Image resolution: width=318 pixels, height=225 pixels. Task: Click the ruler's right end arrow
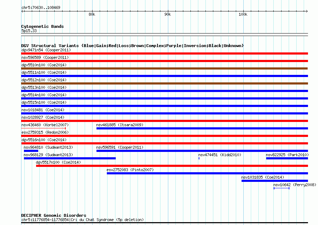click(x=307, y=11)
